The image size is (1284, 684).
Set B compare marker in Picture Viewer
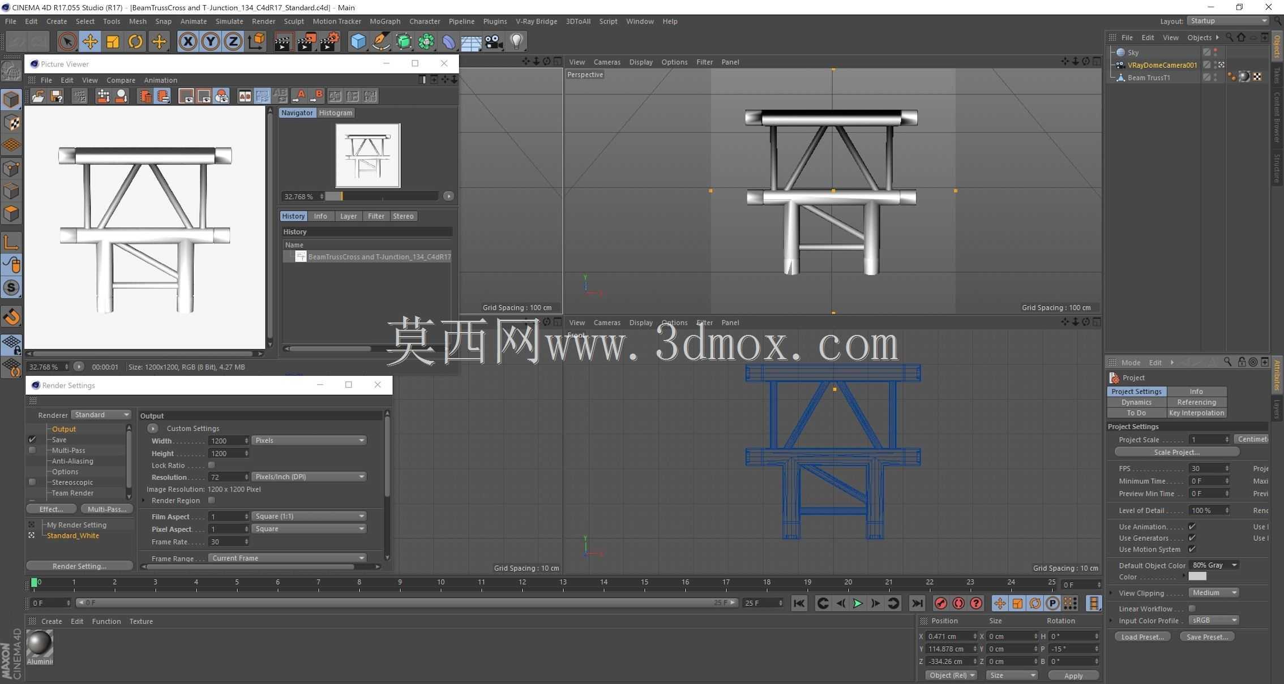[316, 96]
